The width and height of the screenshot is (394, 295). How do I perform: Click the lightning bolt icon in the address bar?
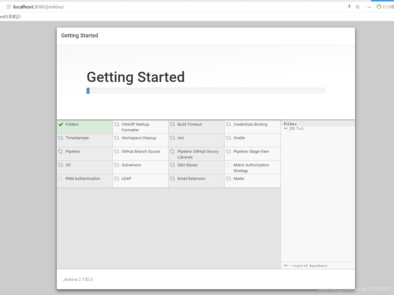[349, 7]
